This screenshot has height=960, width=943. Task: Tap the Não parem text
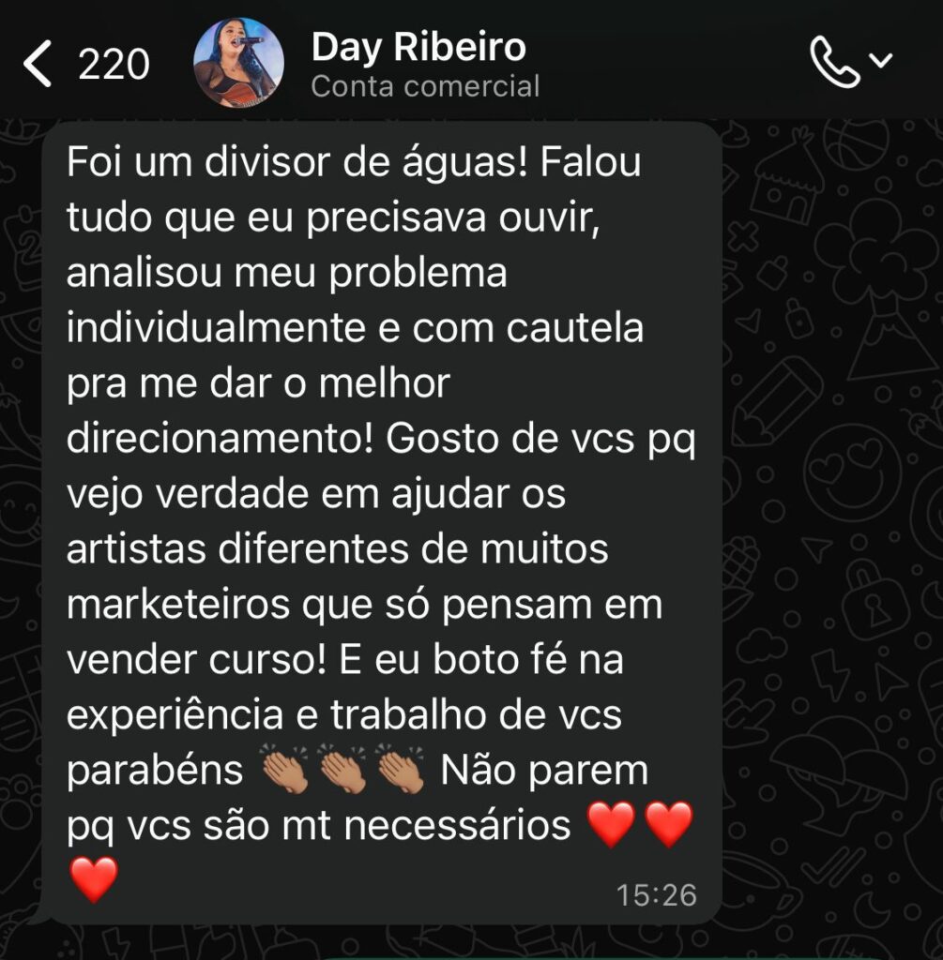544,771
